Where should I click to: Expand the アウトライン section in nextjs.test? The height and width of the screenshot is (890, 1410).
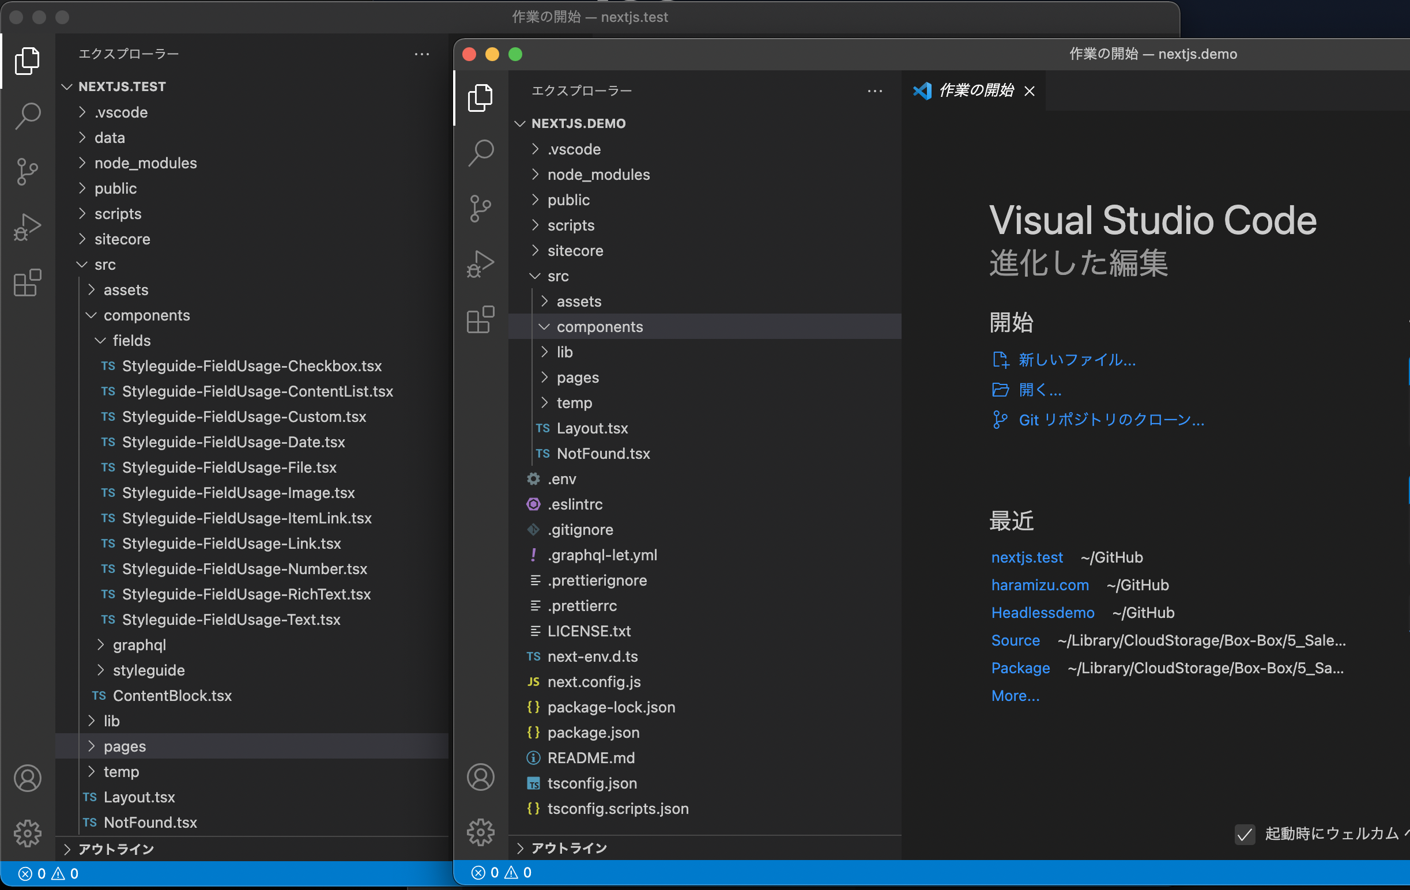[x=252, y=849]
